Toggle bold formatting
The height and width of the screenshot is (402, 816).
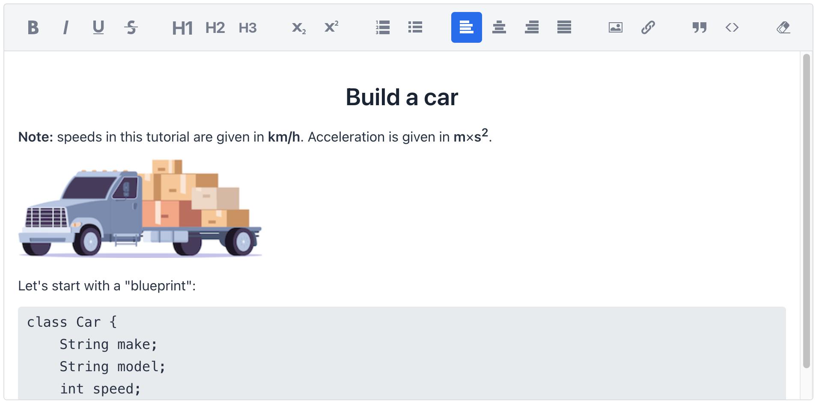coord(33,27)
